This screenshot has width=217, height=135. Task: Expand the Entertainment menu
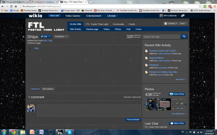[95, 16]
